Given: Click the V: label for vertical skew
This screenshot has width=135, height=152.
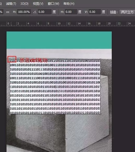Looking at the screenshot, I should 86,12.
